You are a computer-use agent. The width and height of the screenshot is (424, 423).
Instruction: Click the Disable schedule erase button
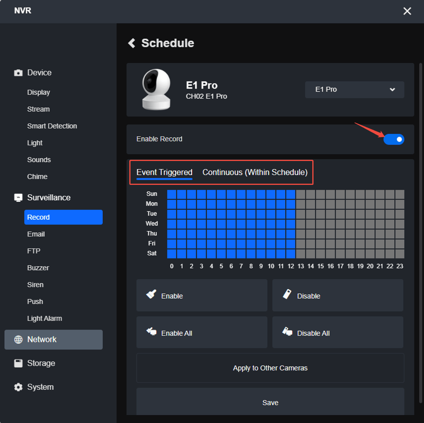(x=338, y=295)
